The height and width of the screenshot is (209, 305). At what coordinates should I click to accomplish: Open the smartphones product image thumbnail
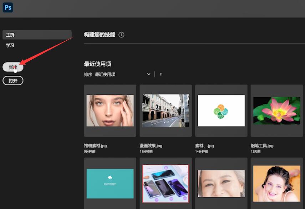pyautogui.click(x=166, y=183)
